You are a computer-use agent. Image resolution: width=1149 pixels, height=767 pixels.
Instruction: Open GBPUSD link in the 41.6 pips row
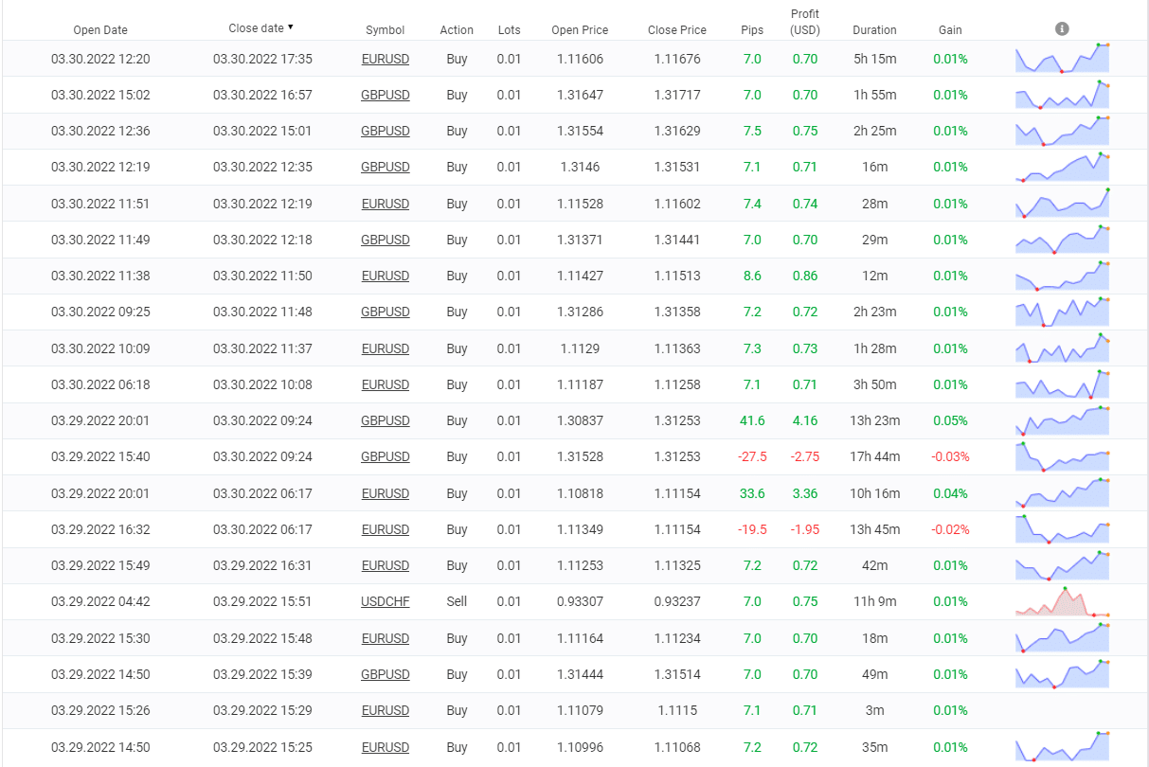pyautogui.click(x=385, y=421)
